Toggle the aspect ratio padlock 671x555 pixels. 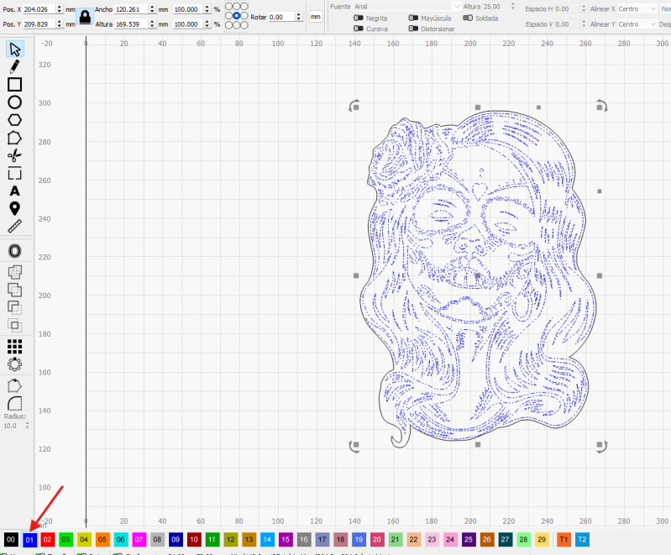pos(85,16)
